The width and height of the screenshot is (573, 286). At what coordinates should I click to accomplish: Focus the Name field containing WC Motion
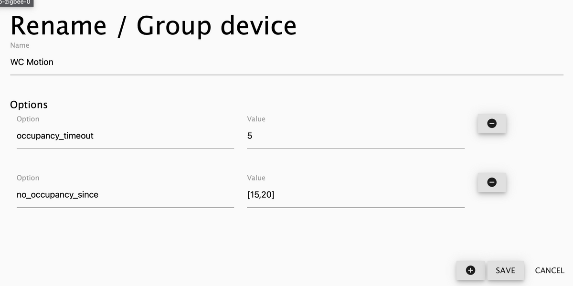286,62
